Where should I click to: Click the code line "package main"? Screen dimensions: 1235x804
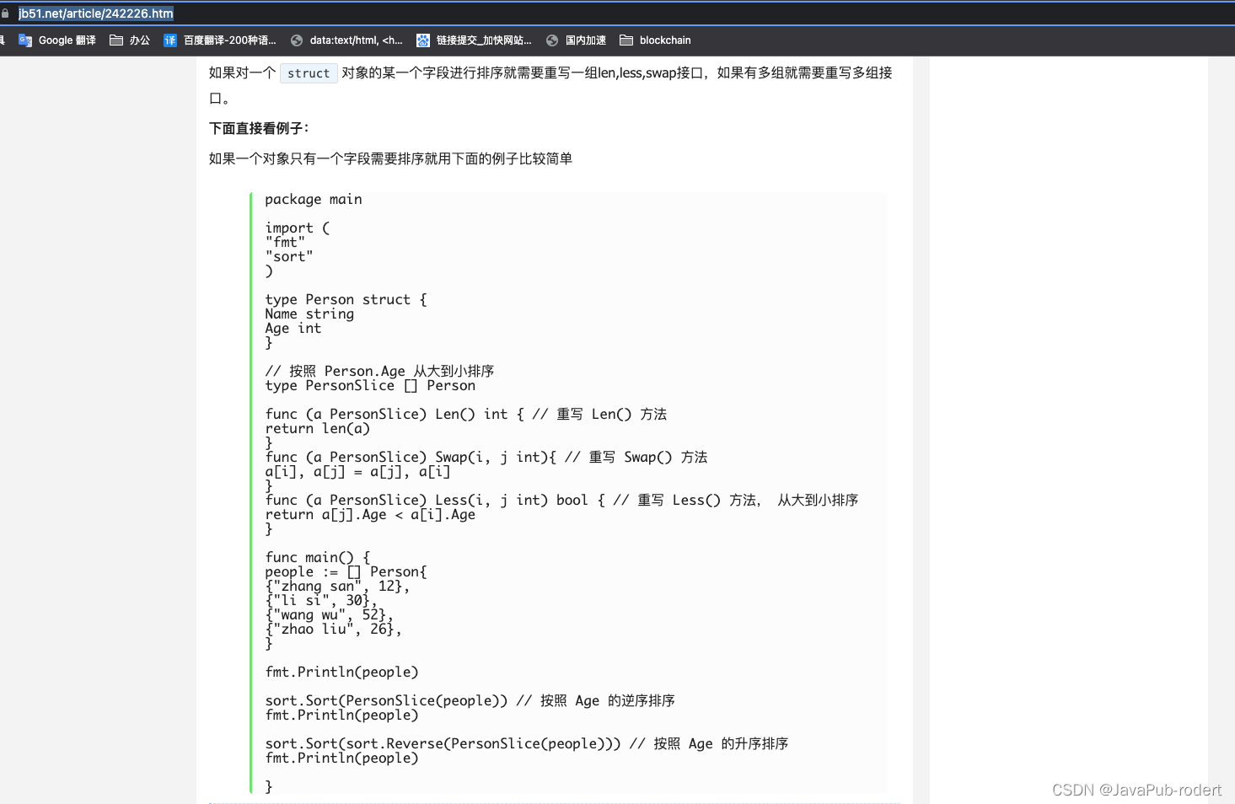coord(314,200)
